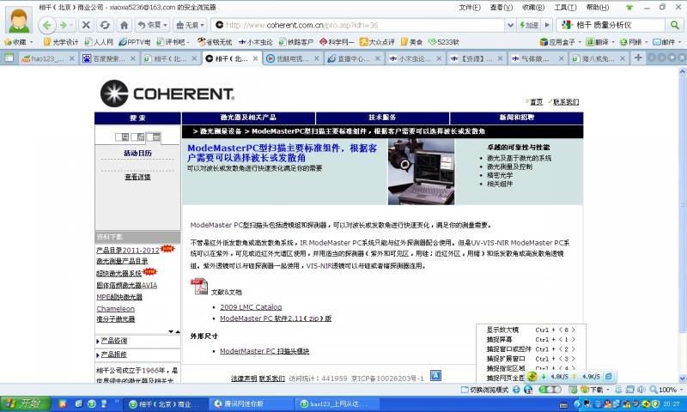Viewport: 687px width, 412px height.
Task: Open the Chameleon sidebar link
Action: tap(116, 309)
